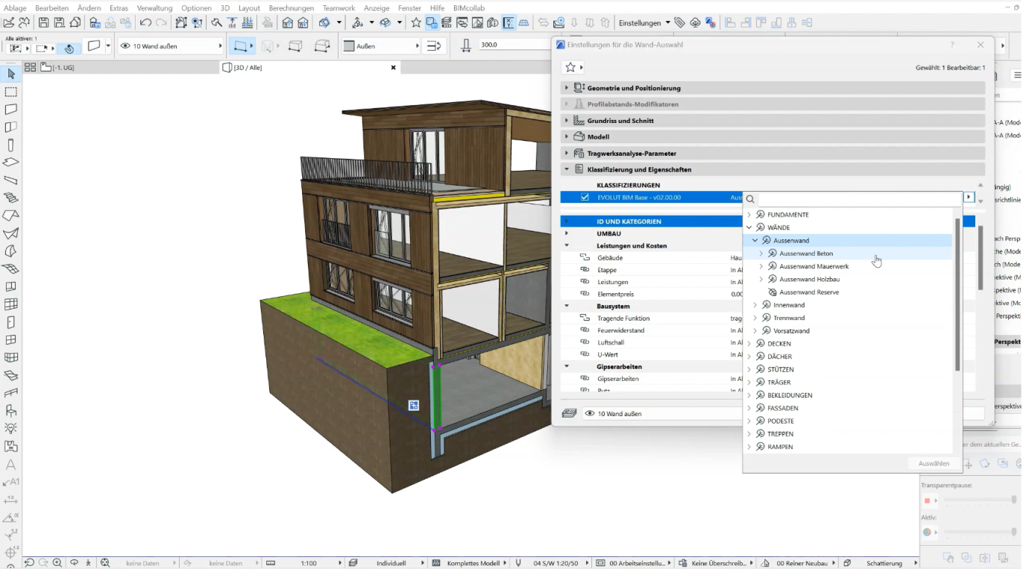Open the Außen structure dropdown

(381, 46)
